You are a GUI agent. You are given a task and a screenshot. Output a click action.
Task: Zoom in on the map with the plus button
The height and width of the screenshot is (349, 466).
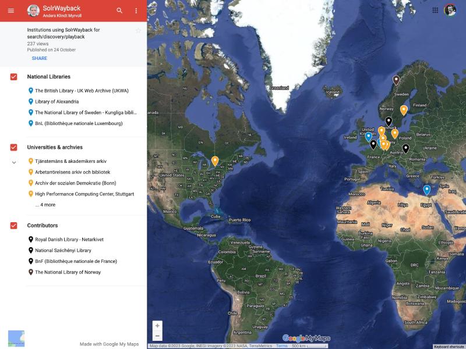point(157,326)
